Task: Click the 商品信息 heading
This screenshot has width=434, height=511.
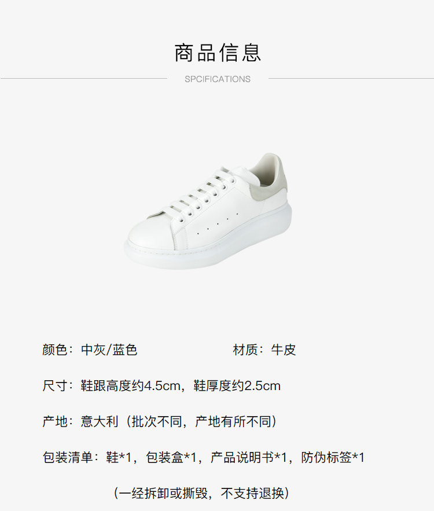Action: pos(218,53)
